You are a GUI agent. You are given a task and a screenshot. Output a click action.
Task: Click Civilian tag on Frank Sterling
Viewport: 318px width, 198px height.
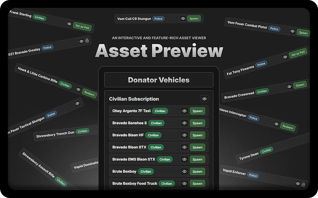click(39, 17)
